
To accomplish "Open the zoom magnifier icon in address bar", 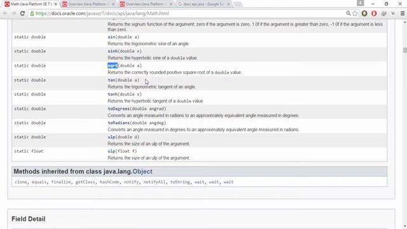I will pos(348,13).
